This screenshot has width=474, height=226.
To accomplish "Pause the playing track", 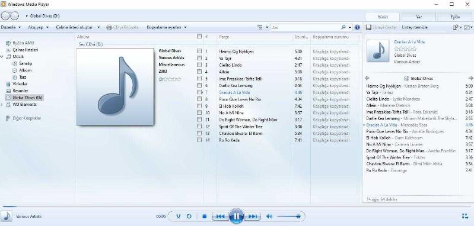I will [x=236, y=216].
